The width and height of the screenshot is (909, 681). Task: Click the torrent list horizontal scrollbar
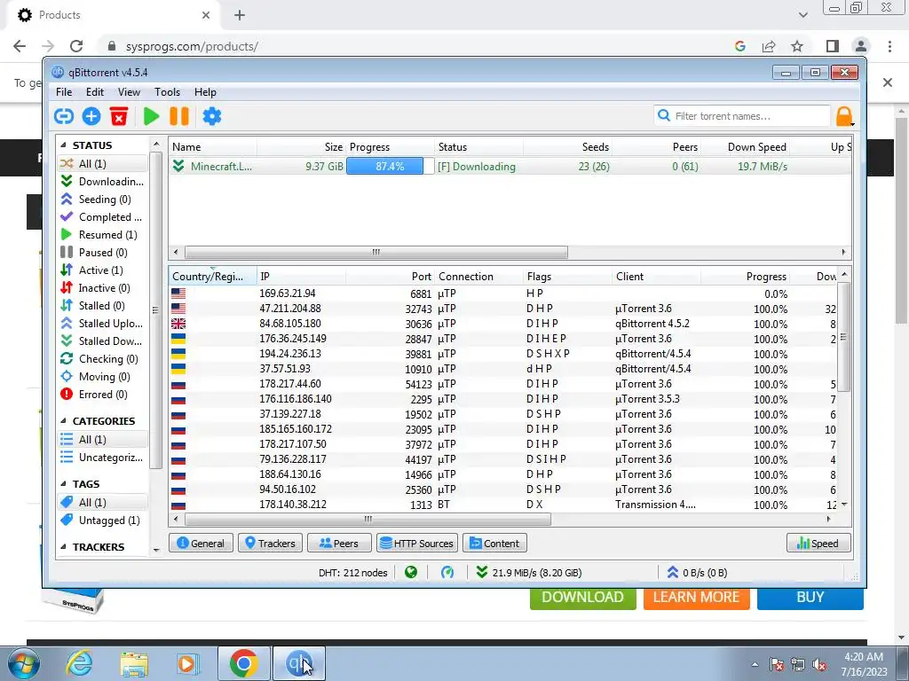coord(375,253)
